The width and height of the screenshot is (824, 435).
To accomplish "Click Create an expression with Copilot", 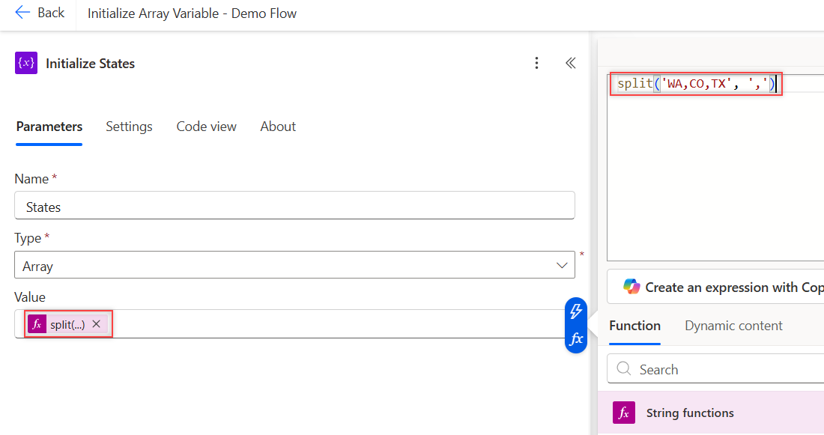I will pyautogui.click(x=715, y=287).
